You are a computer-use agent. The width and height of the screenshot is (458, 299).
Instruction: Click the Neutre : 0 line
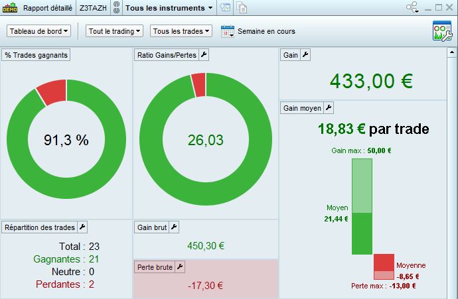click(73, 272)
